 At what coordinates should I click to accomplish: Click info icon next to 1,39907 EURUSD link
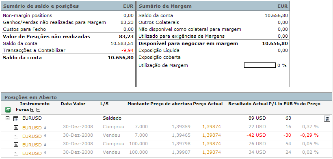[45, 153]
